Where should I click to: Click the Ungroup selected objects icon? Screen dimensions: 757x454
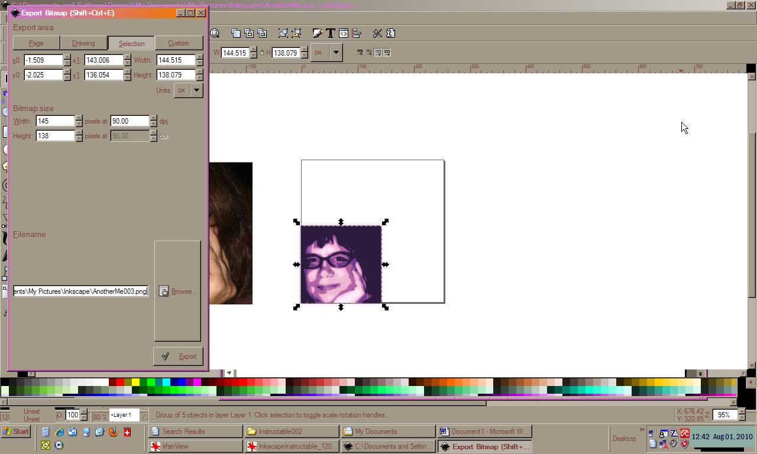296,33
